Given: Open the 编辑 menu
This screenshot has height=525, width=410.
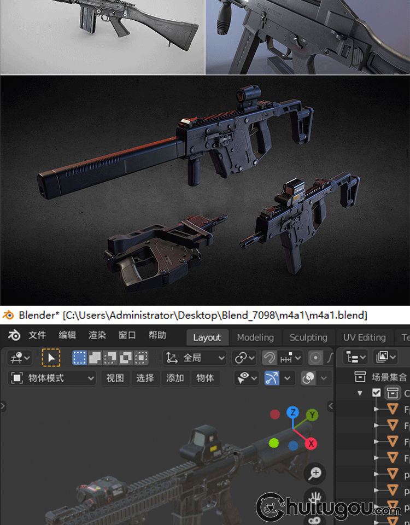Looking at the screenshot, I should pyautogui.click(x=67, y=335).
